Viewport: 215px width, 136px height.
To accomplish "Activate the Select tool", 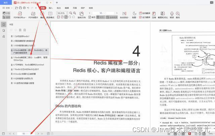I will click(x=6, y=17).
